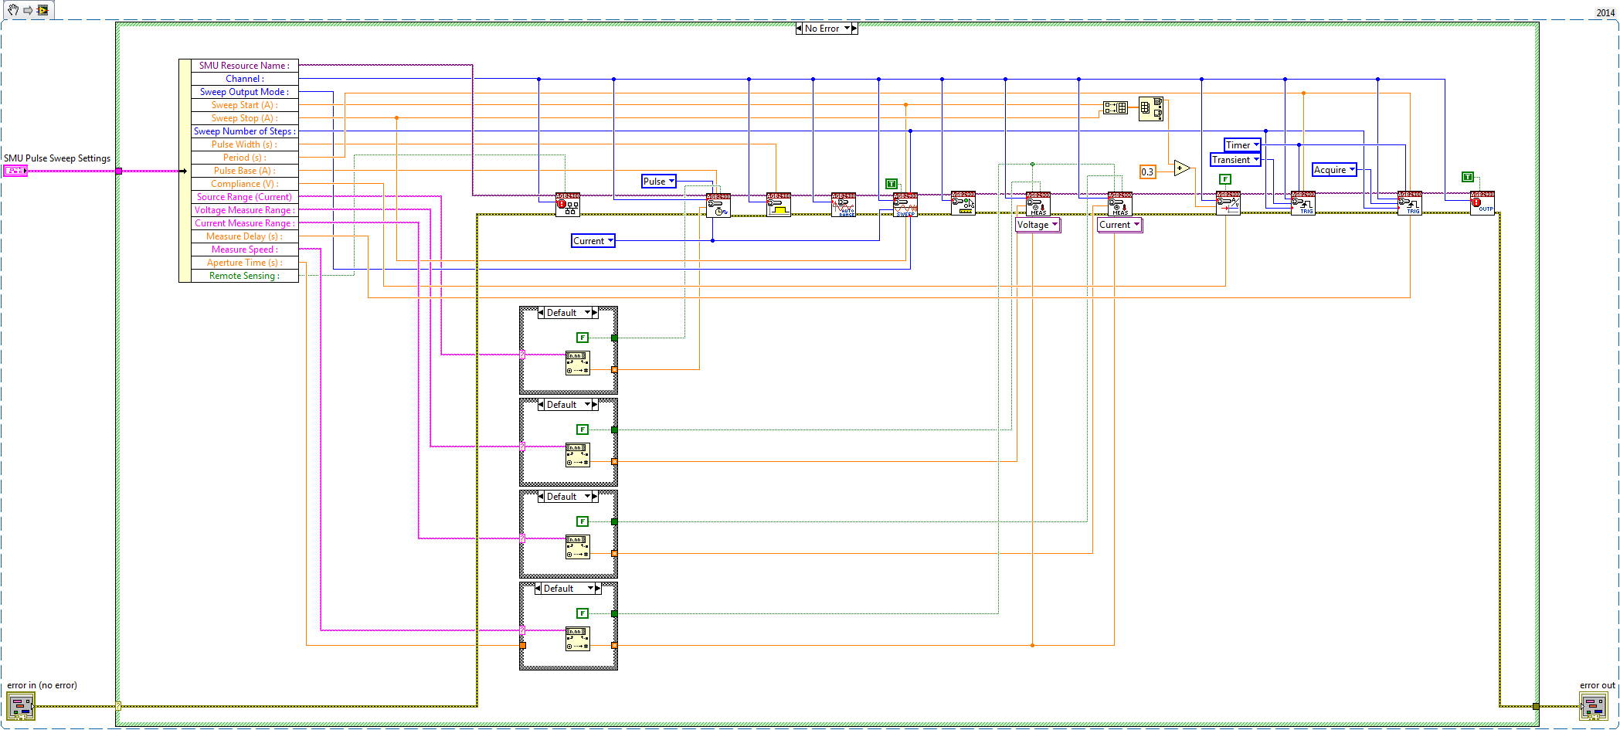Viewport: 1620px width, 730px height.
Task: Select the Sweep Start (A) unbundle element
Action: [245, 105]
